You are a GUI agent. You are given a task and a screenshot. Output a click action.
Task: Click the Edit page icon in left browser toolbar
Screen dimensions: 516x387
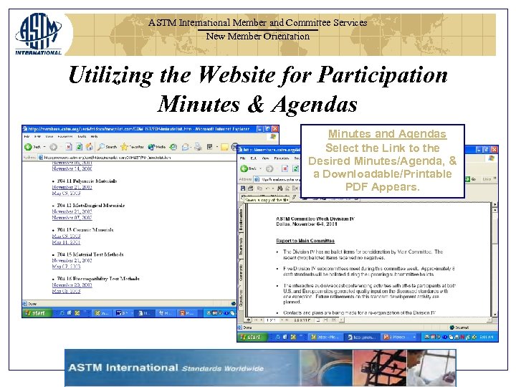209,147
